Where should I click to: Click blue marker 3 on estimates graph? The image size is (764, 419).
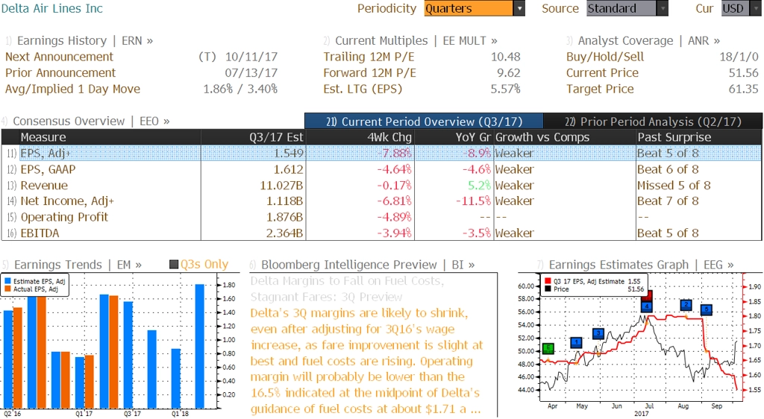(x=598, y=333)
